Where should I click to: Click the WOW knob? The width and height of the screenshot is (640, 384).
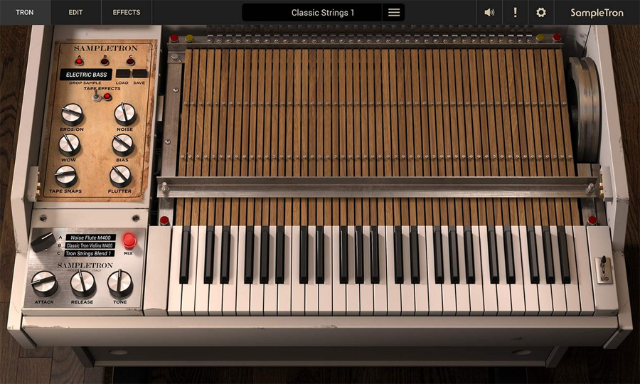pos(69,144)
